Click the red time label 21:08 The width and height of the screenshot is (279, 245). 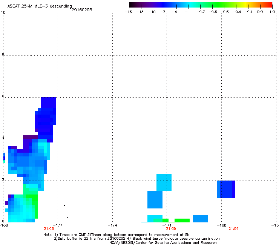[x=49, y=229]
